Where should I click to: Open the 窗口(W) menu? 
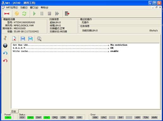point(34,8)
